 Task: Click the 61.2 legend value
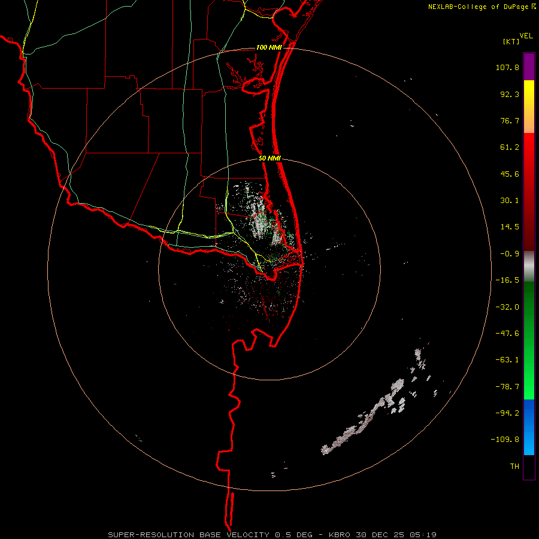click(x=510, y=147)
